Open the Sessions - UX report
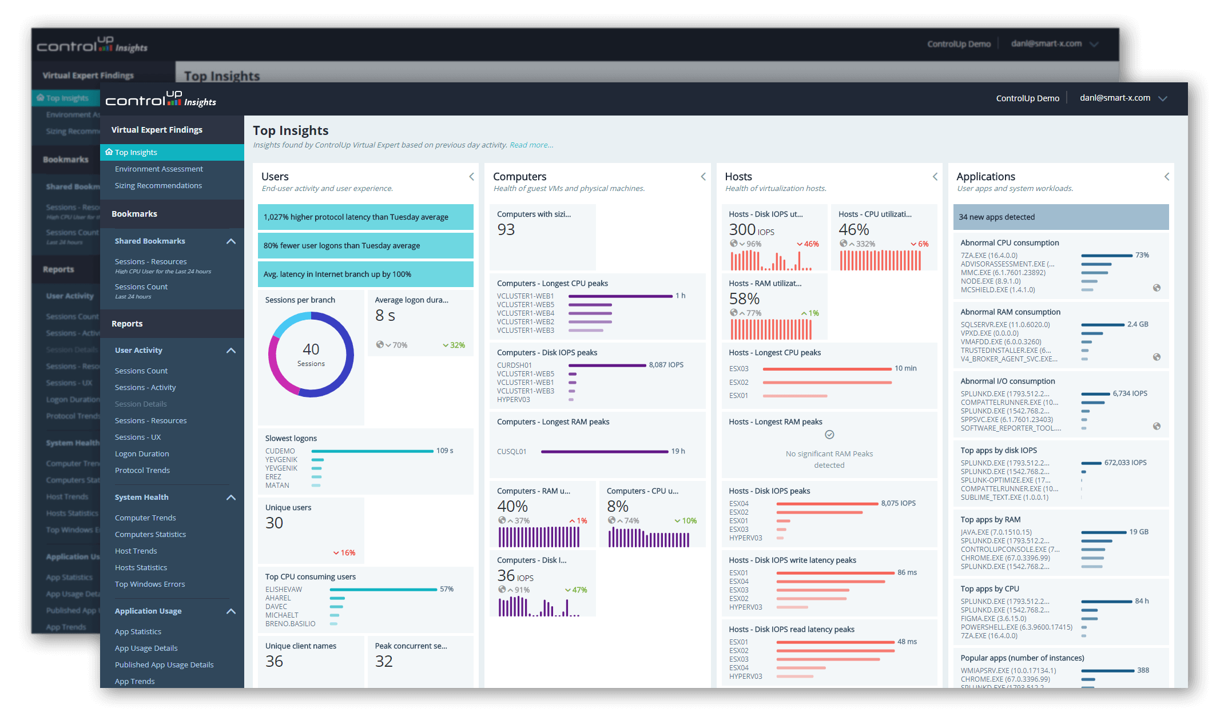This screenshot has height=724, width=1224. coord(138,437)
